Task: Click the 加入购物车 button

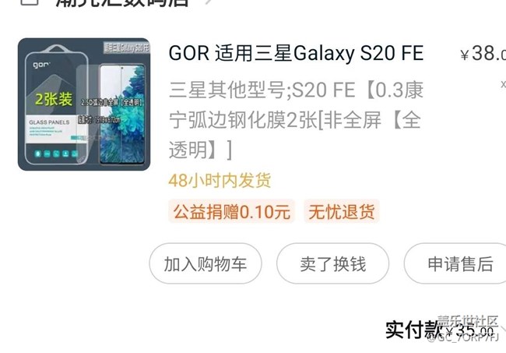Action: (x=206, y=263)
